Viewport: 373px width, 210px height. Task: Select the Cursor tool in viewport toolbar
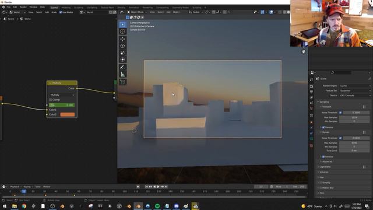click(122, 31)
